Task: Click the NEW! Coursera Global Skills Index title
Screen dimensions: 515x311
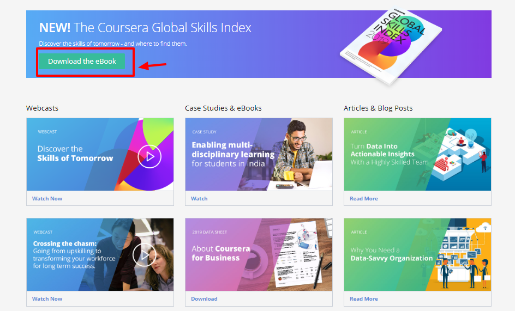Action: (145, 28)
